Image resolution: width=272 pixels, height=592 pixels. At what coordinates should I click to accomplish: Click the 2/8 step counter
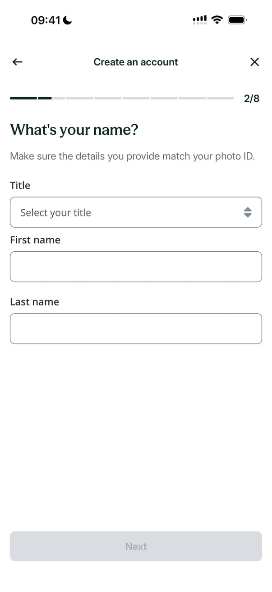click(x=252, y=99)
